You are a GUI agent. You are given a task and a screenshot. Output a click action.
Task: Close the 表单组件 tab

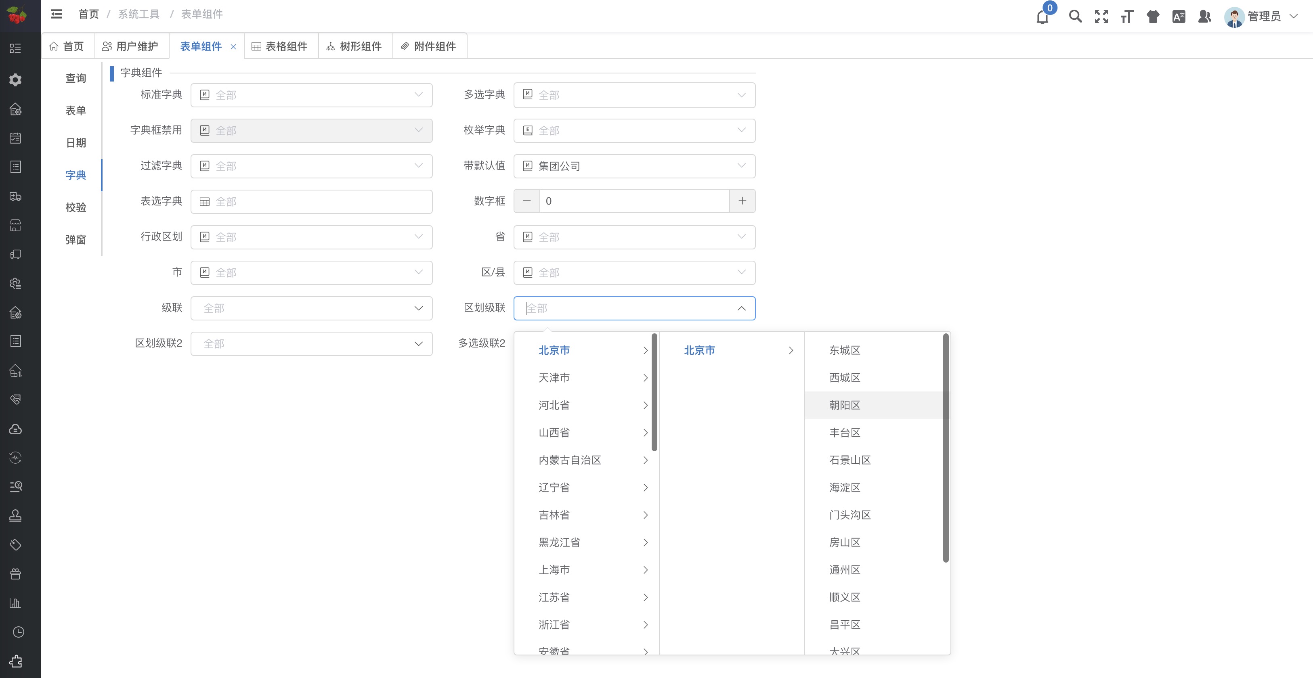tap(233, 46)
